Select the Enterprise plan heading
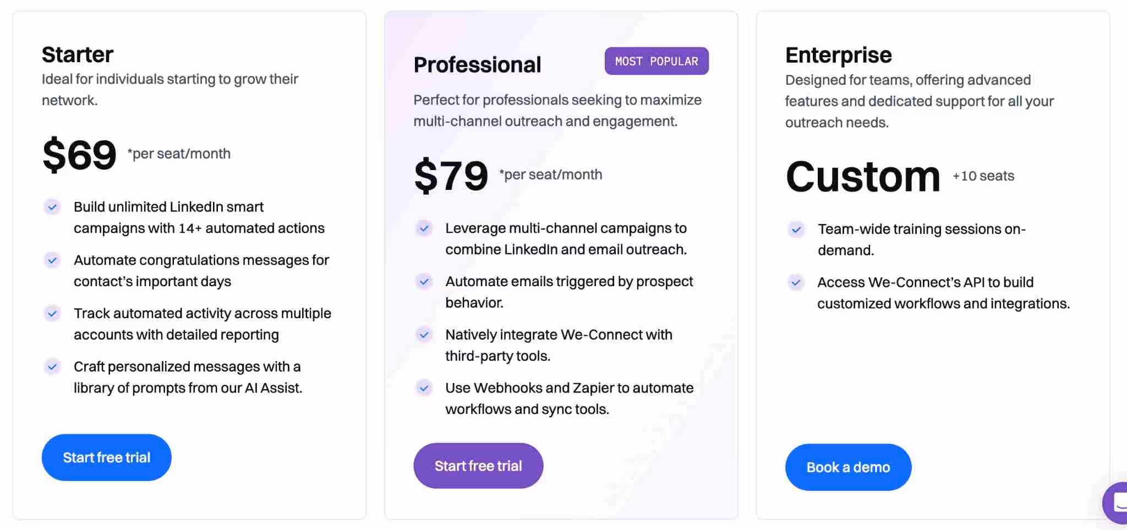The width and height of the screenshot is (1127, 530). point(838,55)
